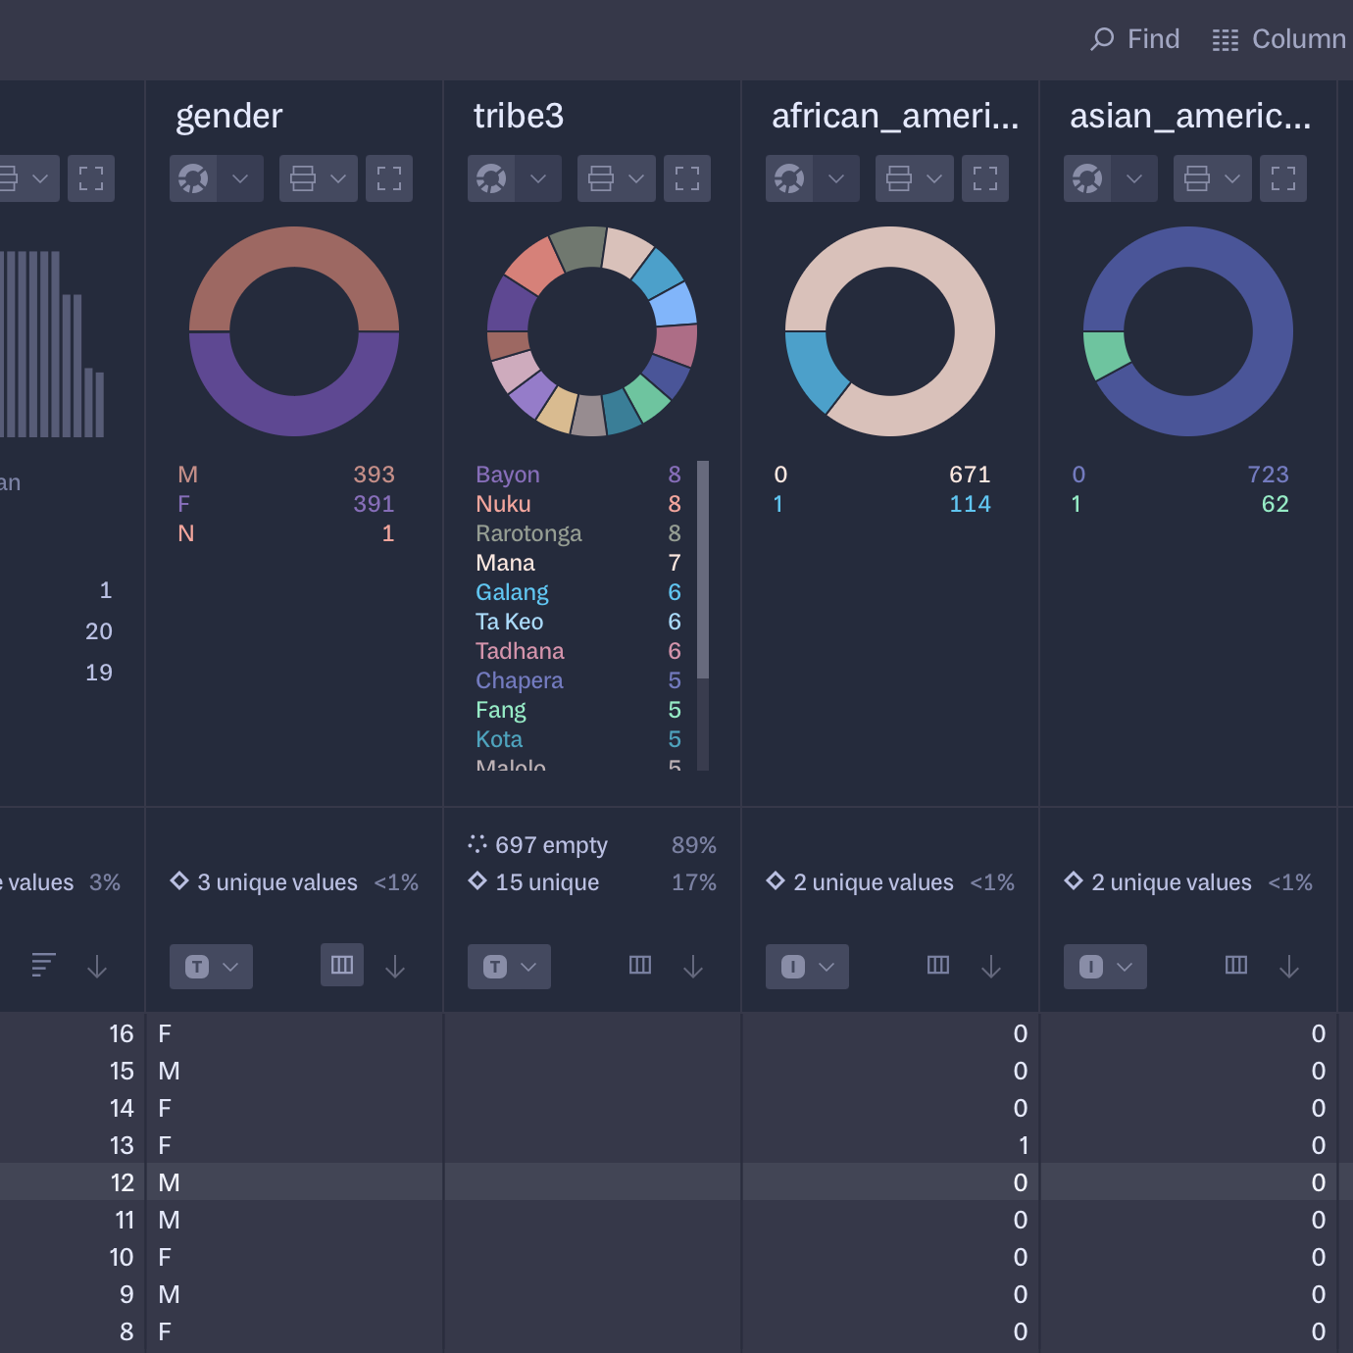Screen dimensions: 1353x1353
Task: Toggle column width icon under asian_americ
Action: [x=1236, y=966]
